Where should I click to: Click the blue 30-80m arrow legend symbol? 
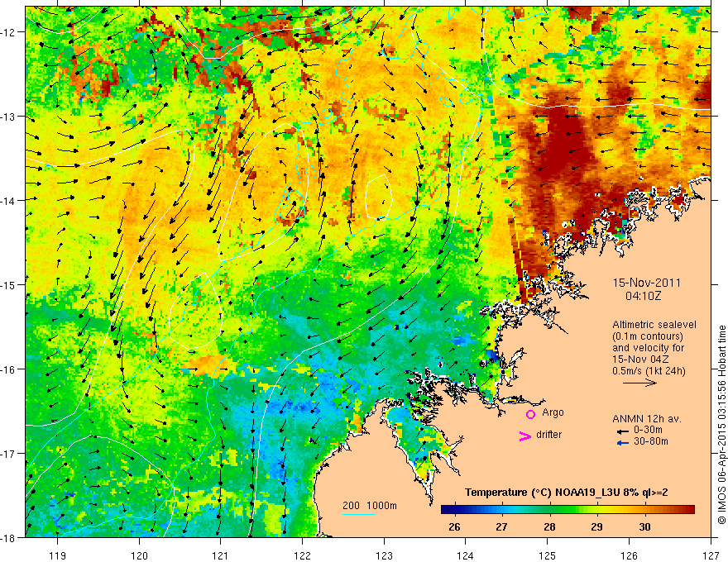click(622, 443)
